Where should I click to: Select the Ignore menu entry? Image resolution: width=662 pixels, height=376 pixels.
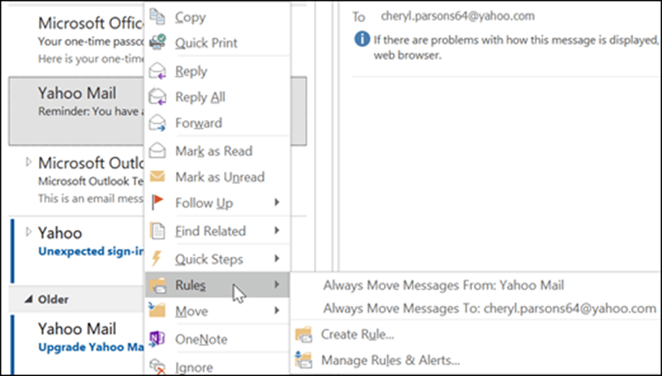point(217,366)
